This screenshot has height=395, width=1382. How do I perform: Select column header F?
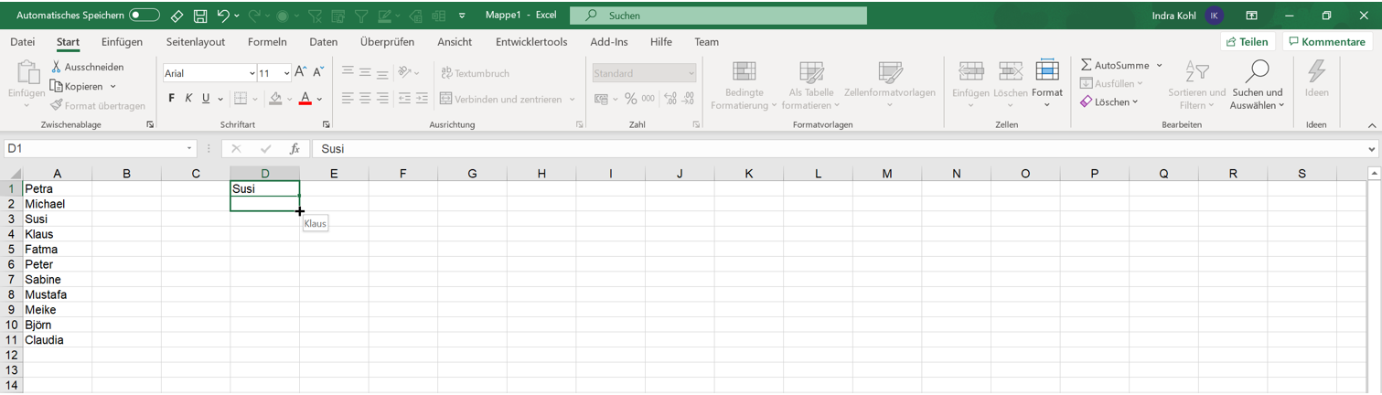[x=402, y=174]
